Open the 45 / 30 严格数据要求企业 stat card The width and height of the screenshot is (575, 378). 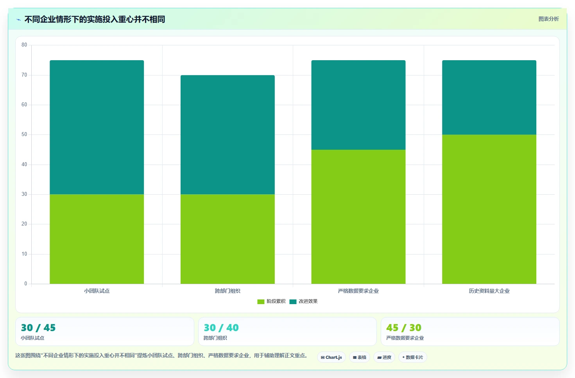tap(470, 331)
